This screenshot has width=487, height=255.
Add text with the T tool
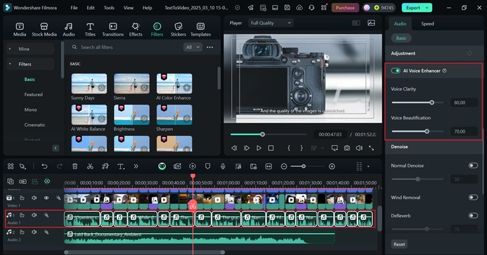pyautogui.click(x=121, y=166)
